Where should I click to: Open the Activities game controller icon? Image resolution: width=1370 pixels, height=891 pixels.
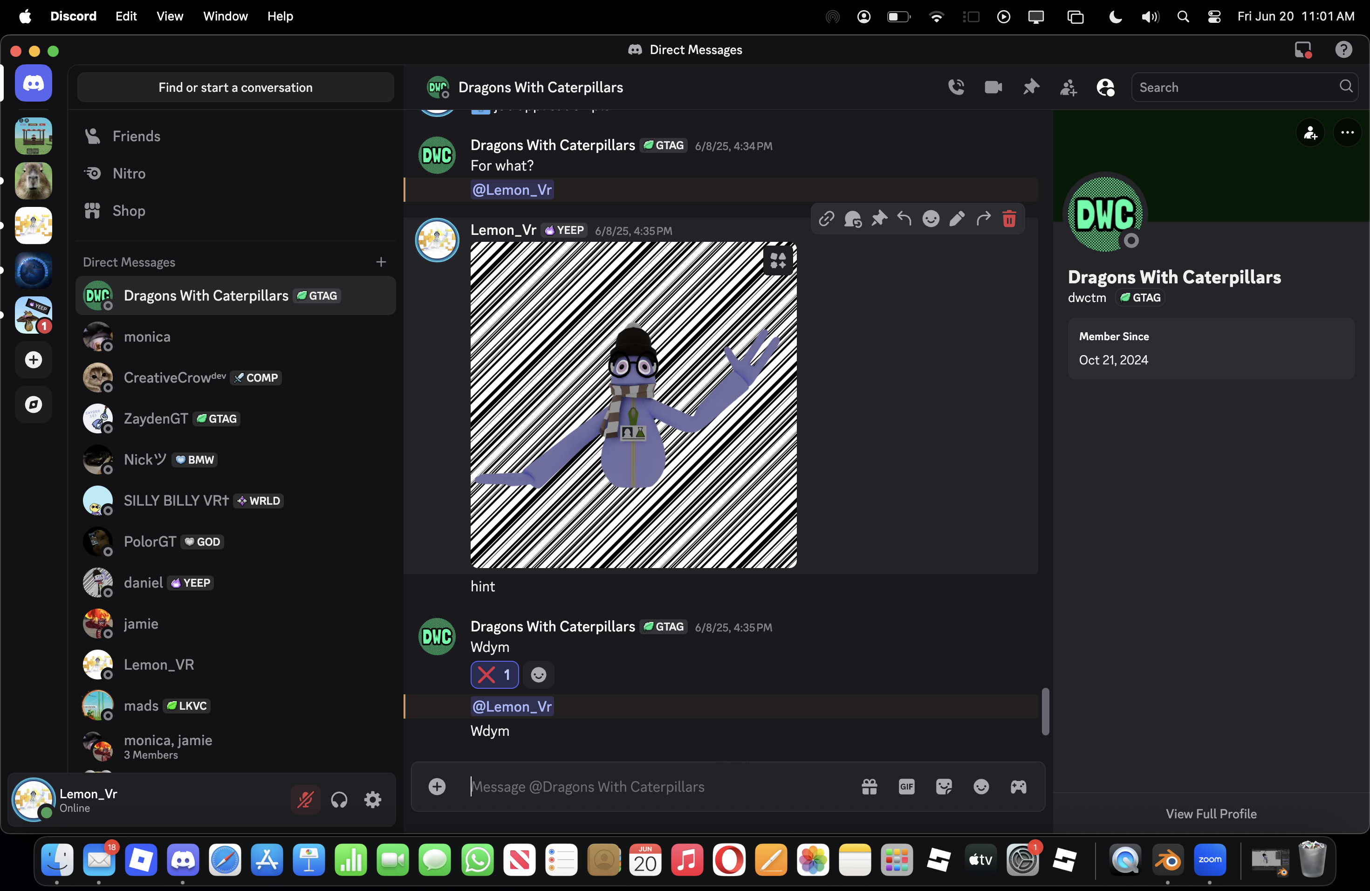[1018, 786]
